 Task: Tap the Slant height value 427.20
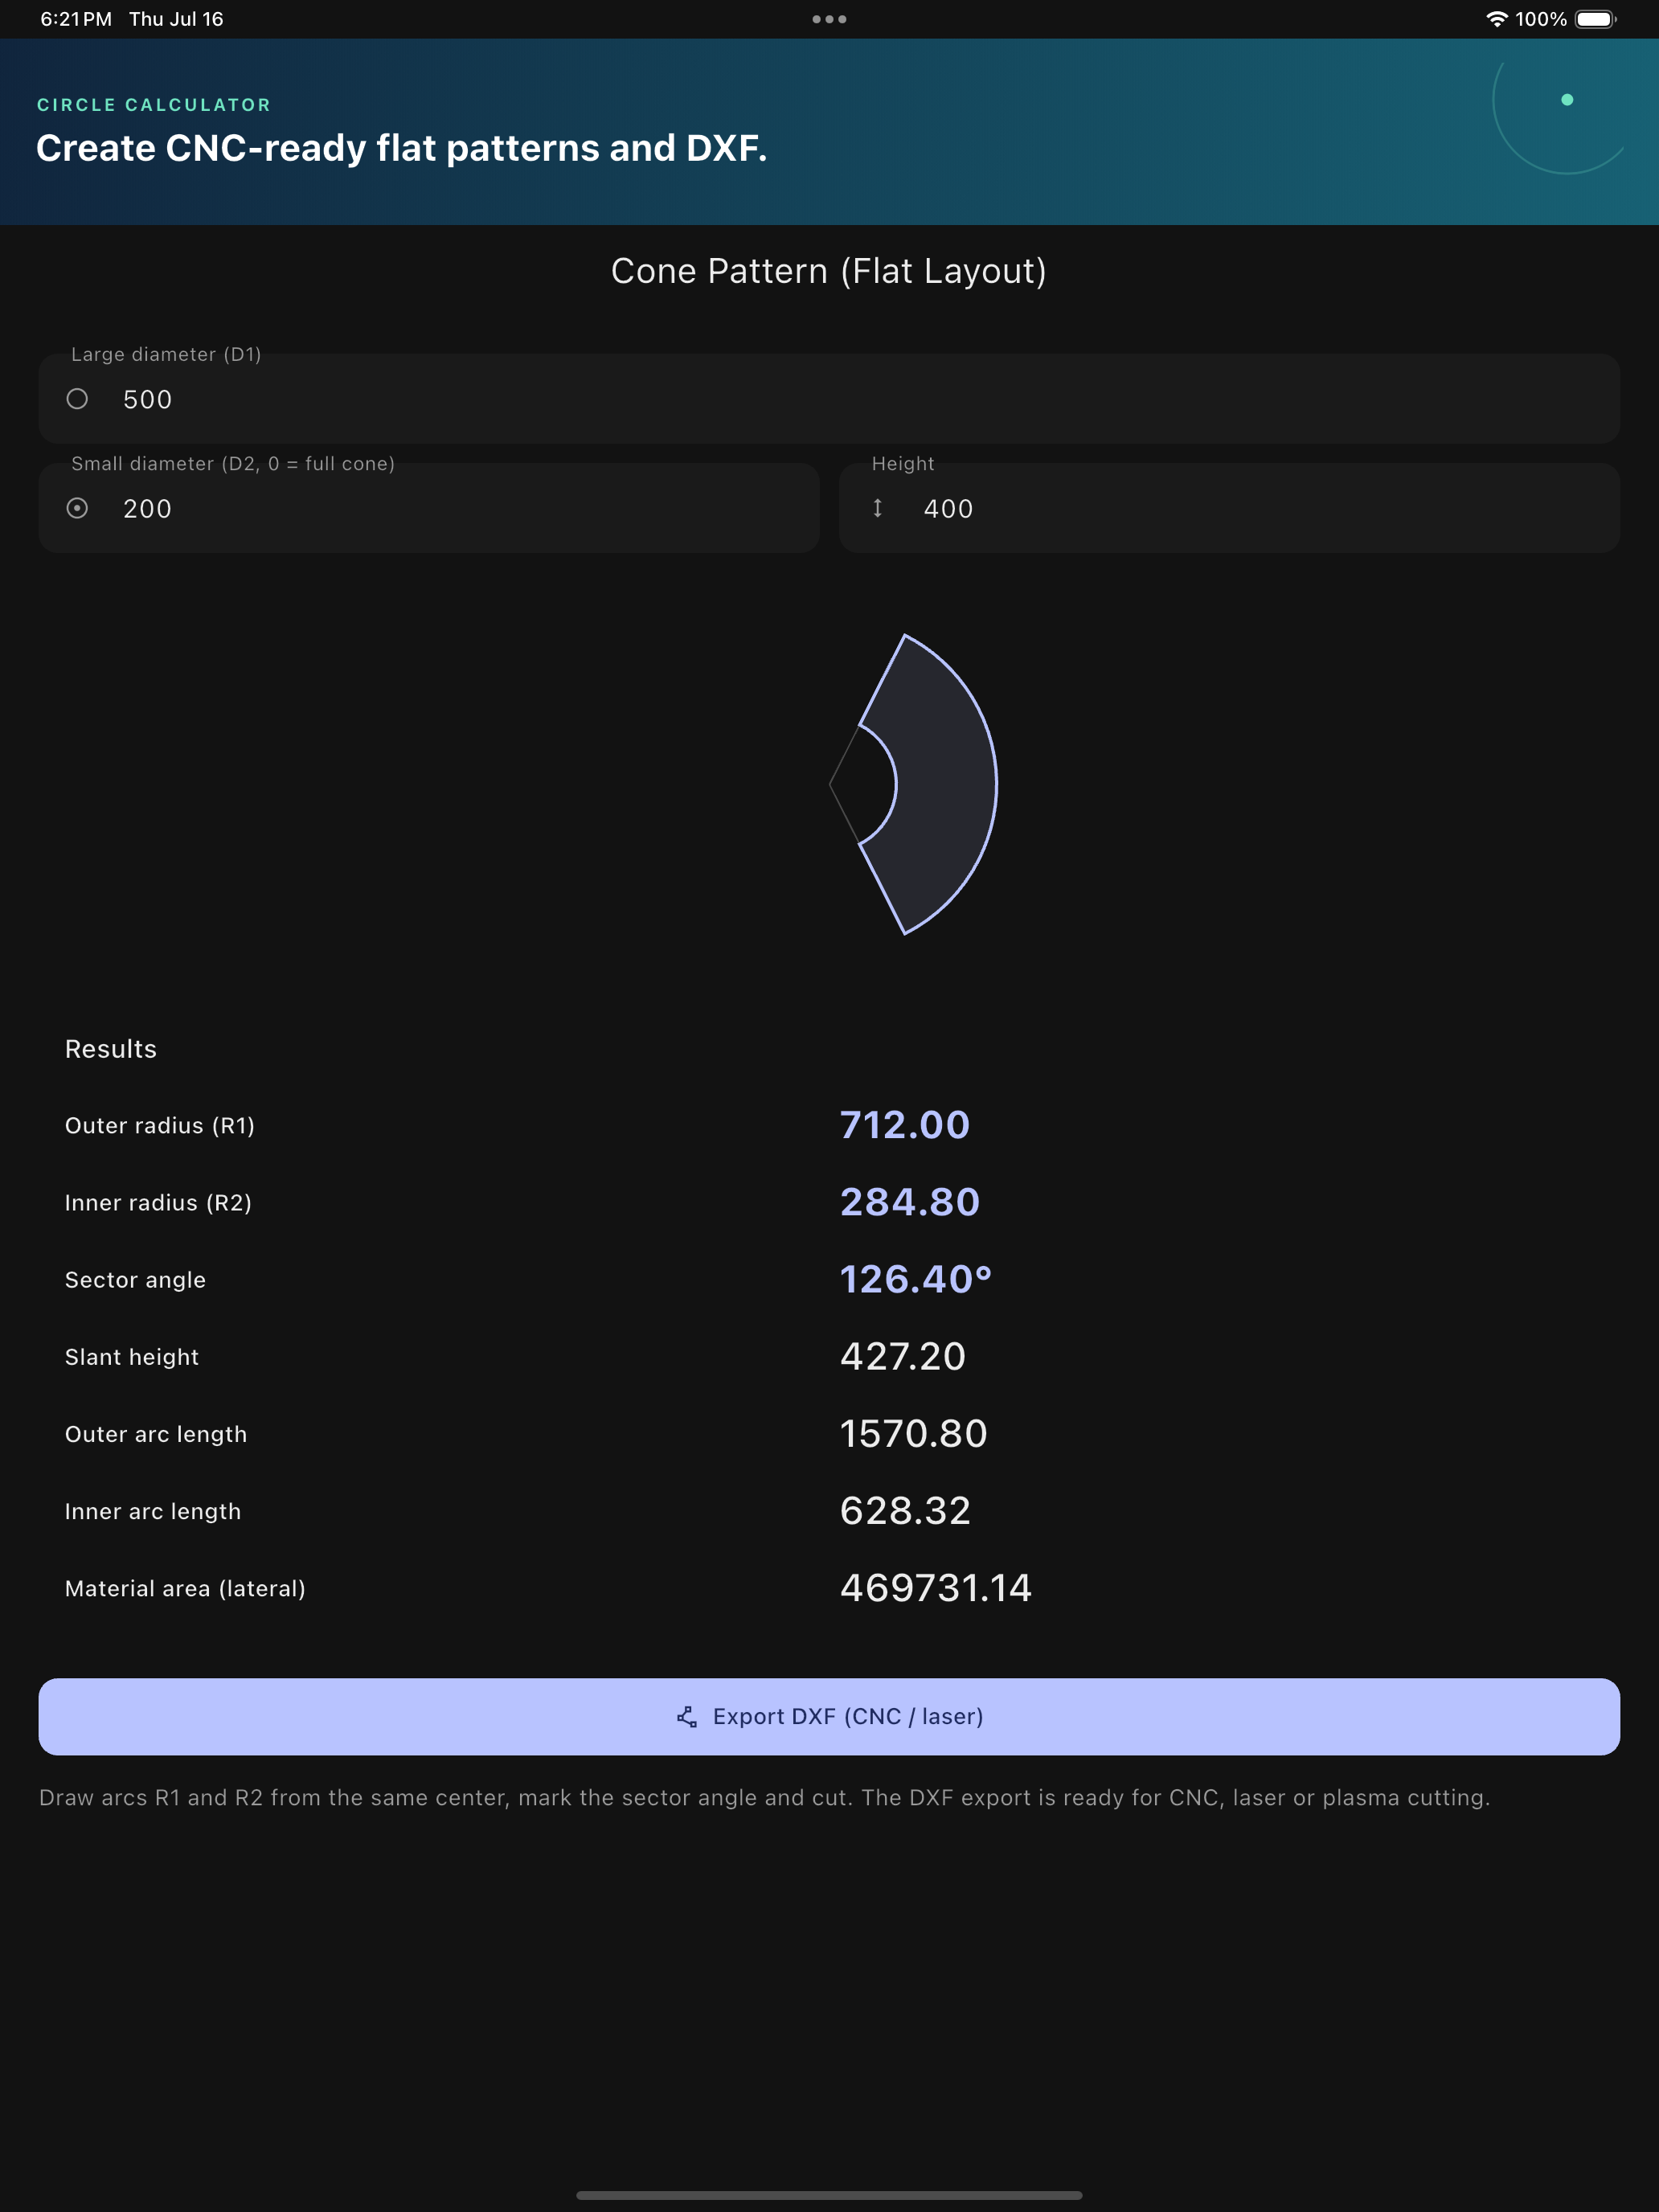pos(903,1357)
